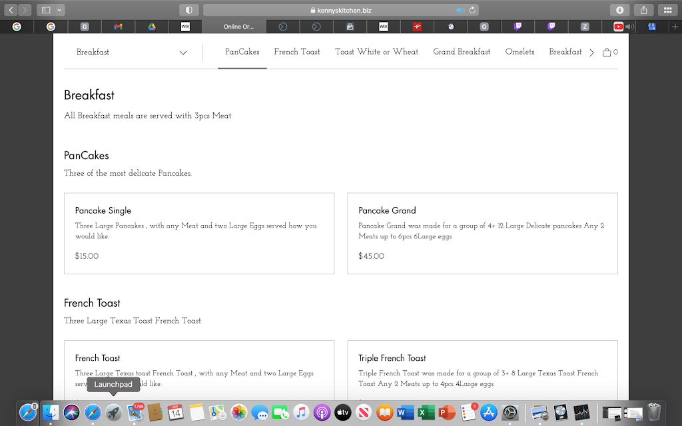Screen dimensions: 682x426
Task: Mute the audio in address bar
Action: click(460, 10)
